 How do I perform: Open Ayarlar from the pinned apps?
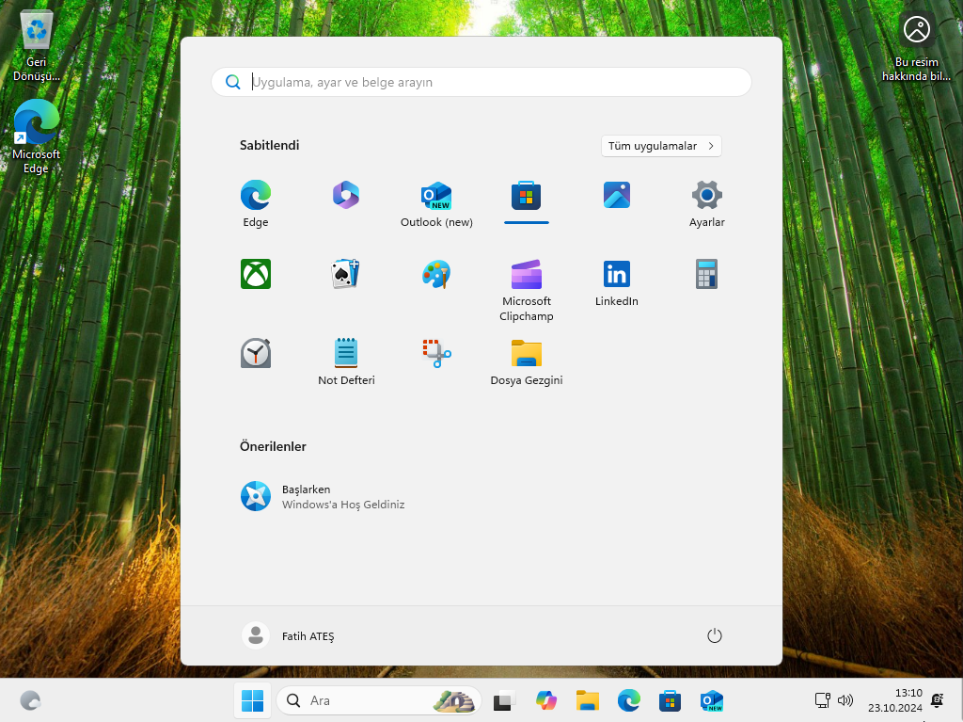pos(706,195)
